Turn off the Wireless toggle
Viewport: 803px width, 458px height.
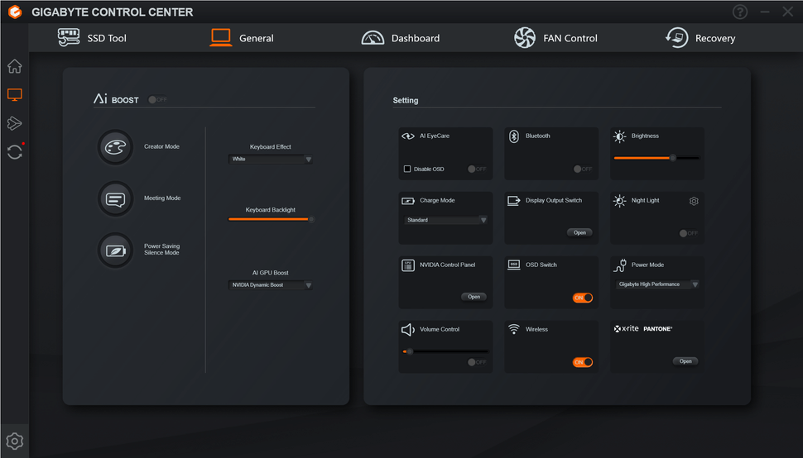click(x=583, y=362)
